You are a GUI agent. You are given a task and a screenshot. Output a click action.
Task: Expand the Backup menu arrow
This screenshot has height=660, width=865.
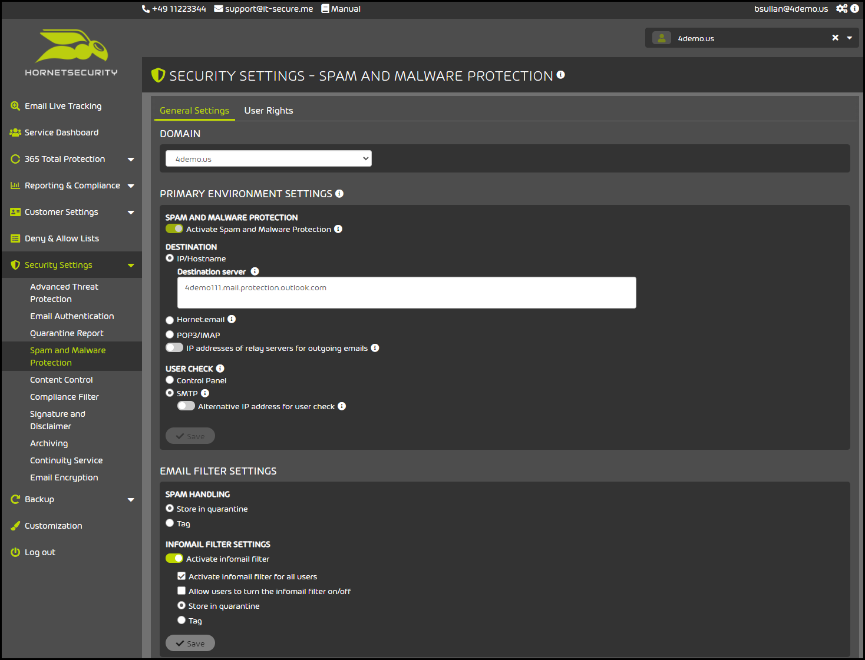(131, 500)
